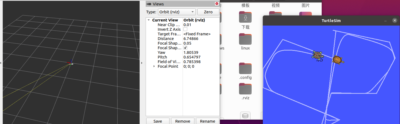Open the Type dropdown showing Orbit (rviz)
400x124 pixels.
(x=177, y=12)
